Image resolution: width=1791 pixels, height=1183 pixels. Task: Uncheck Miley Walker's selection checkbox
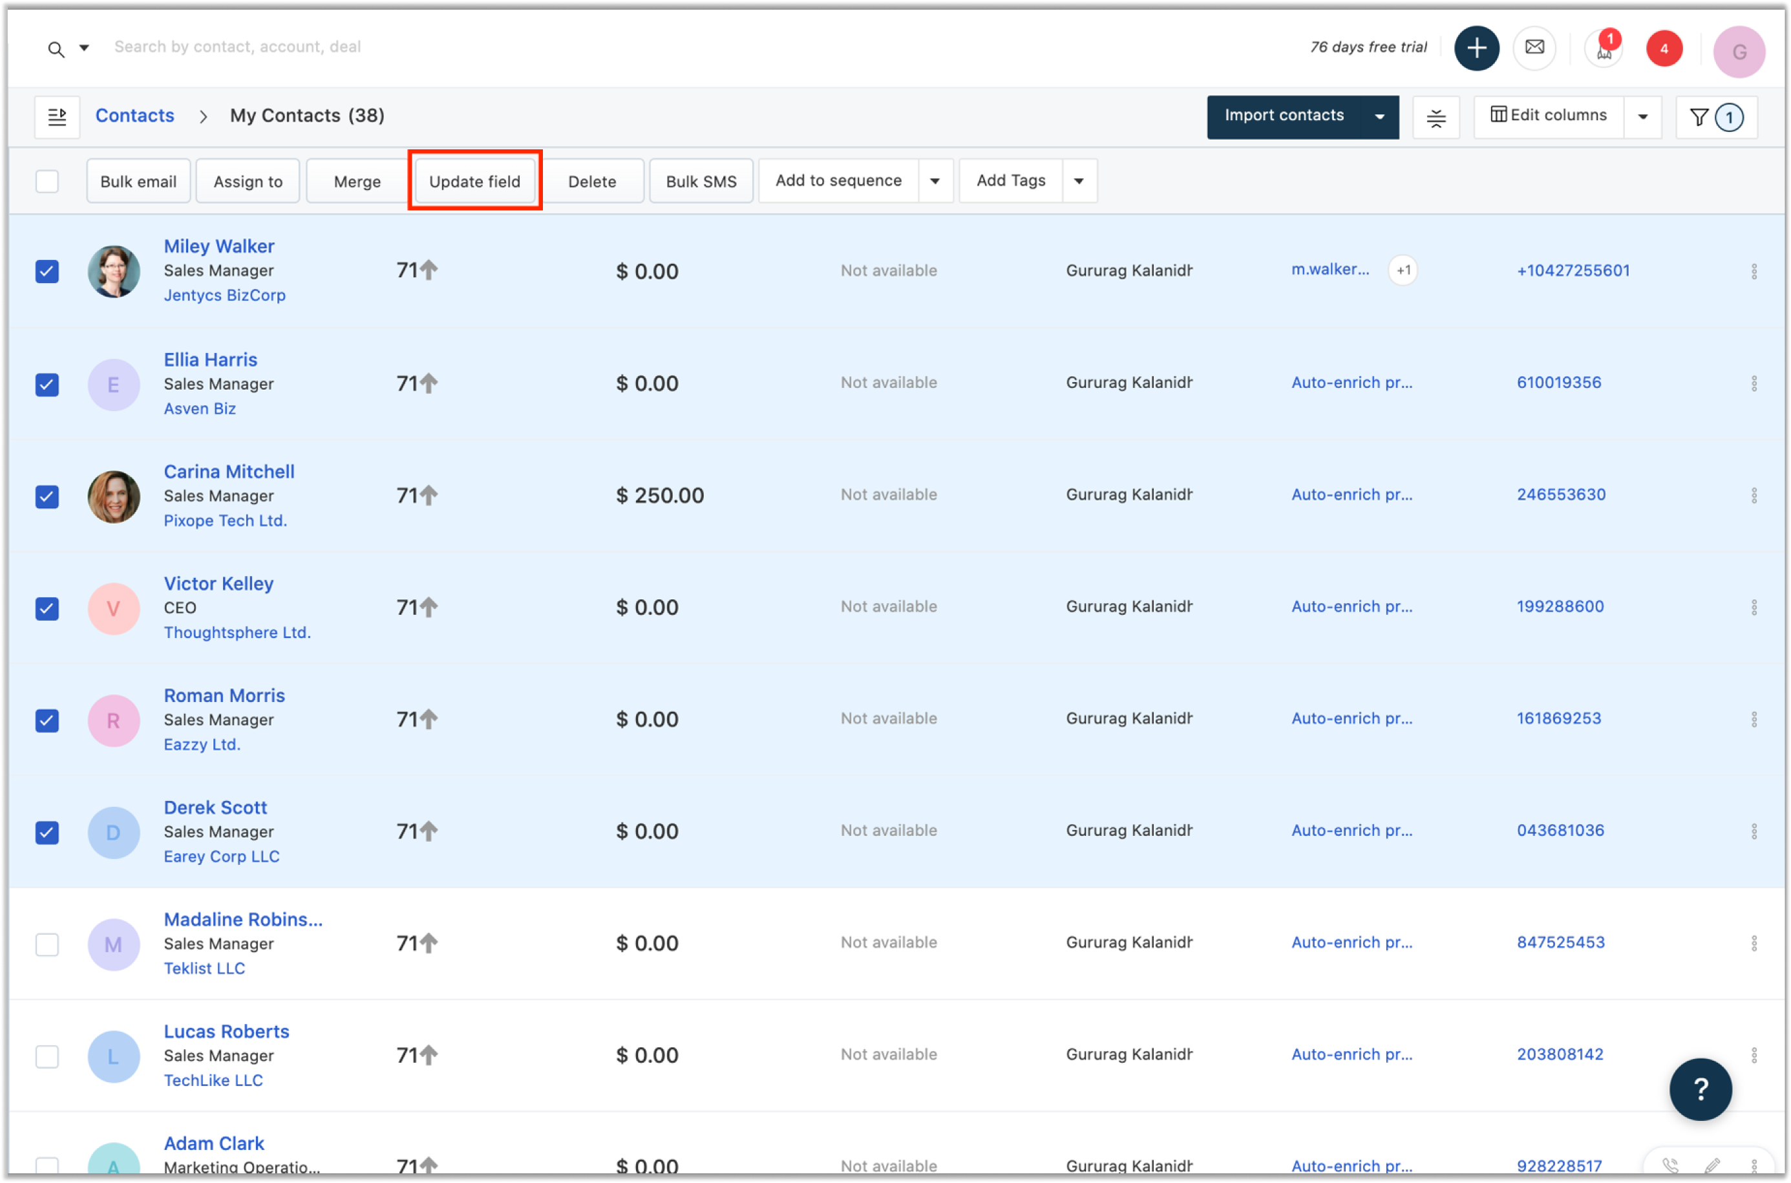click(47, 271)
